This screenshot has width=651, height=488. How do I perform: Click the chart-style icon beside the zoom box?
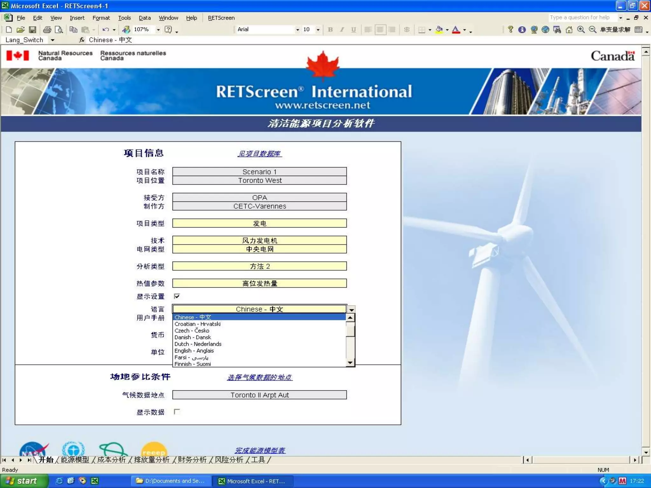[126, 30]
